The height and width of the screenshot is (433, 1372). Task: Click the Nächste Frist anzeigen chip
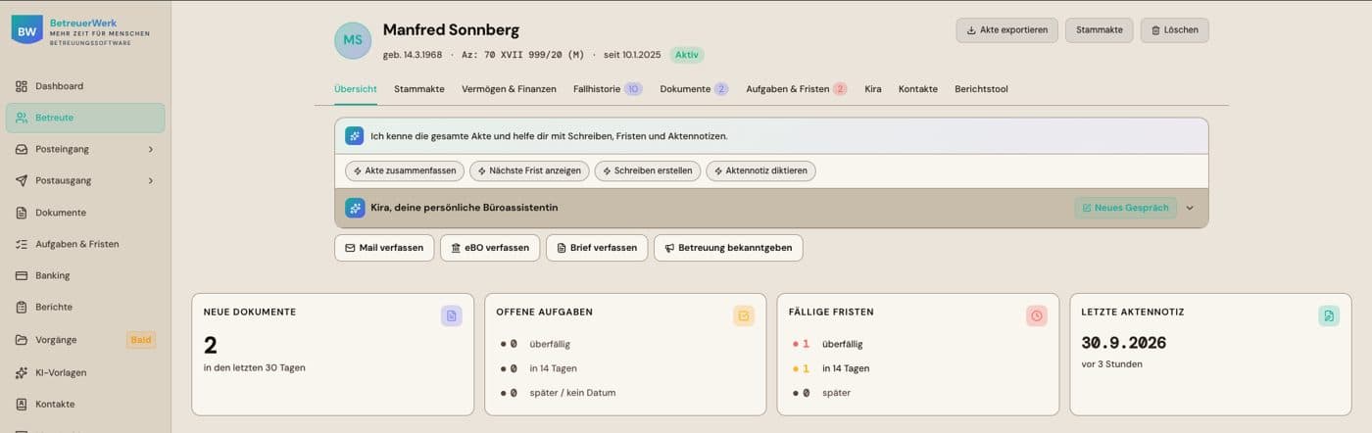tap(529, 170)
